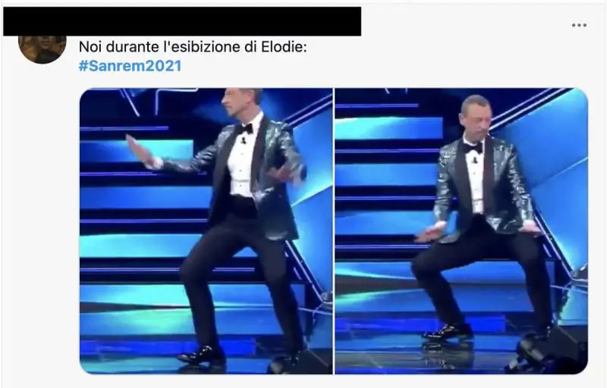607x388 pixels.
Task: Open the tweet author's profile avatar
Action: tap(42, 48)
